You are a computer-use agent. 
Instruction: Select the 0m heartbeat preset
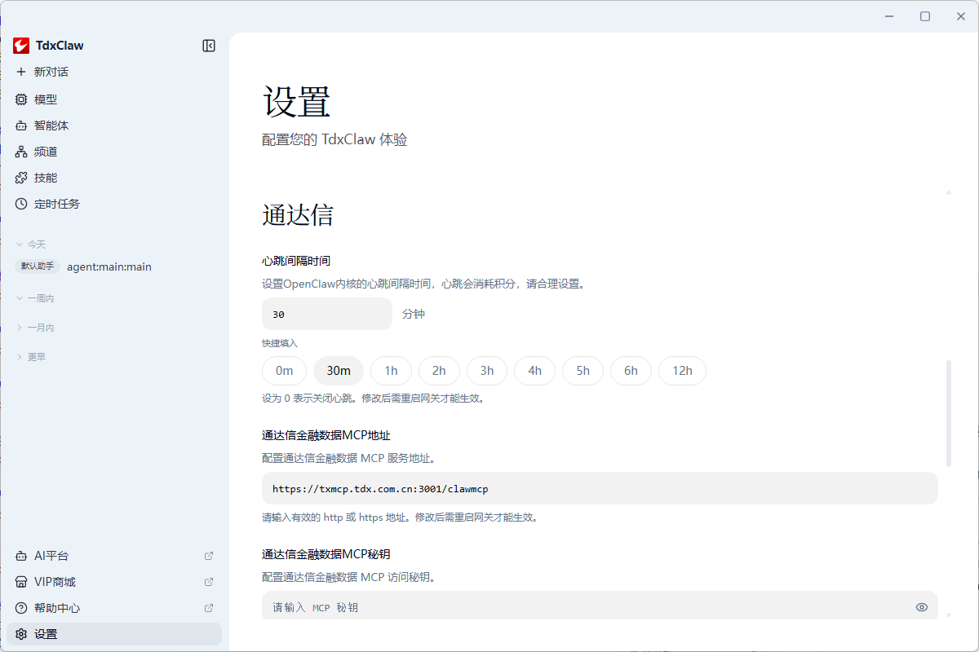284,371
